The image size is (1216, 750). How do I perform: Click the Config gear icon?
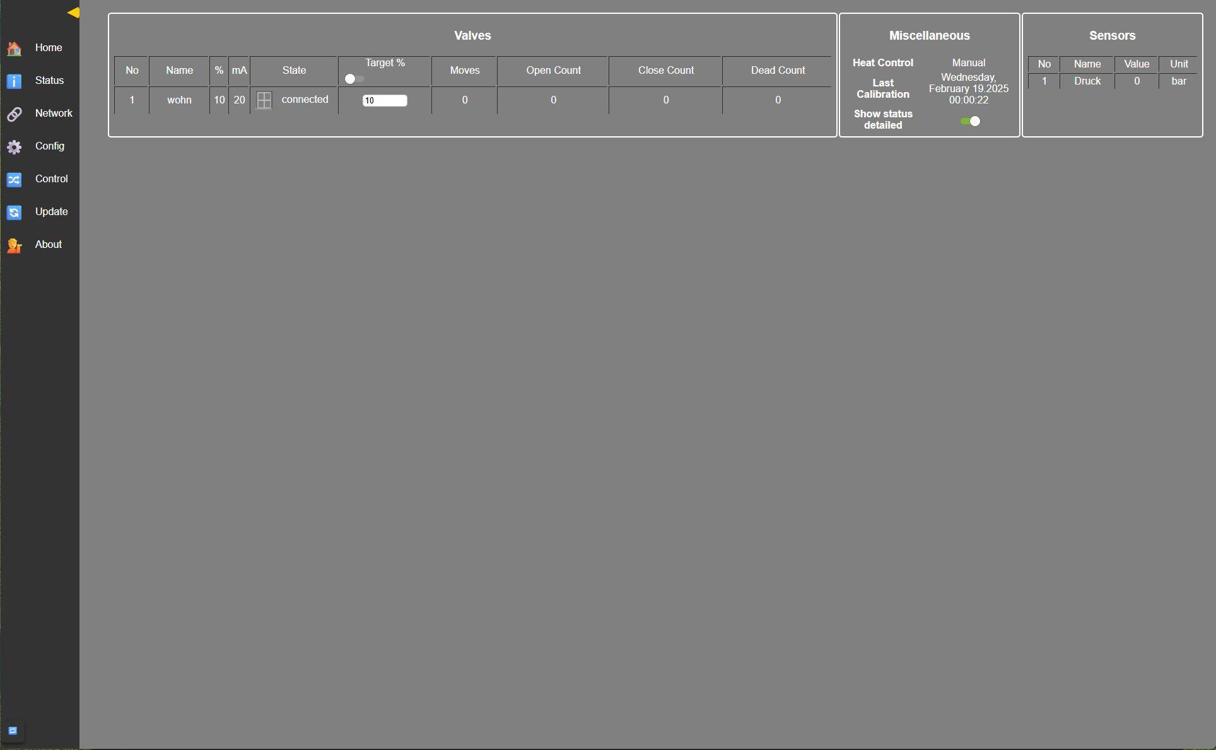(x=14, y=147)
